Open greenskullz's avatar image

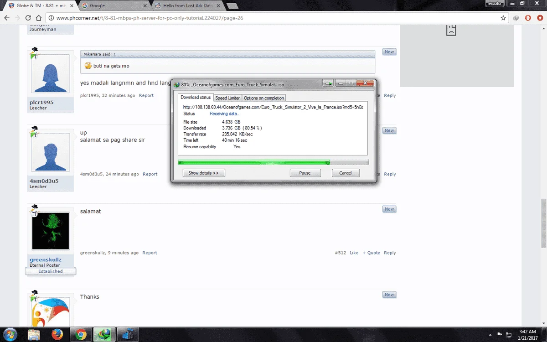coord(51,230)
